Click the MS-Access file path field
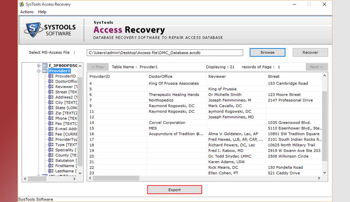 pyautogui.click(x=165, y=53)
